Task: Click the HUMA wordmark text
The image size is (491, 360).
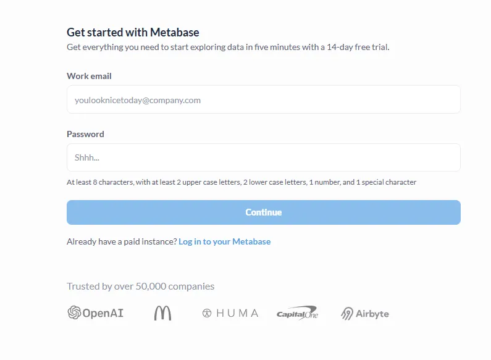Action: [x=237, y=313]
